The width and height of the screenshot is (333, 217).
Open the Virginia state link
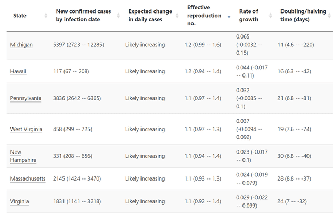(x=19, y=201)
